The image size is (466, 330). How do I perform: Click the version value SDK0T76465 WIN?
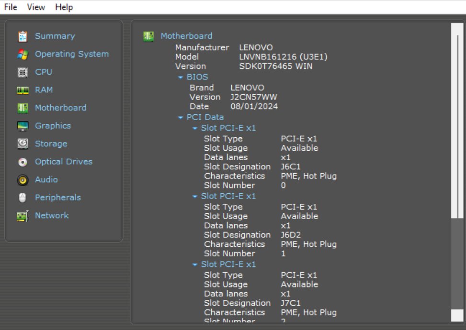[x=276, y=66]
